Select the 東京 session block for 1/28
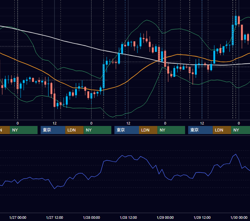This screenshot has height=221, width=250. 126,130
